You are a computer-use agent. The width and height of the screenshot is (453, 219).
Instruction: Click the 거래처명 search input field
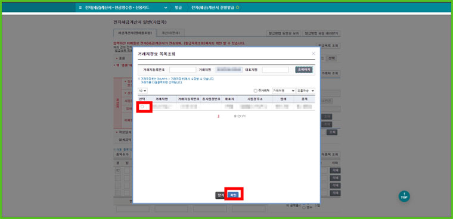(x=229, y=70)
